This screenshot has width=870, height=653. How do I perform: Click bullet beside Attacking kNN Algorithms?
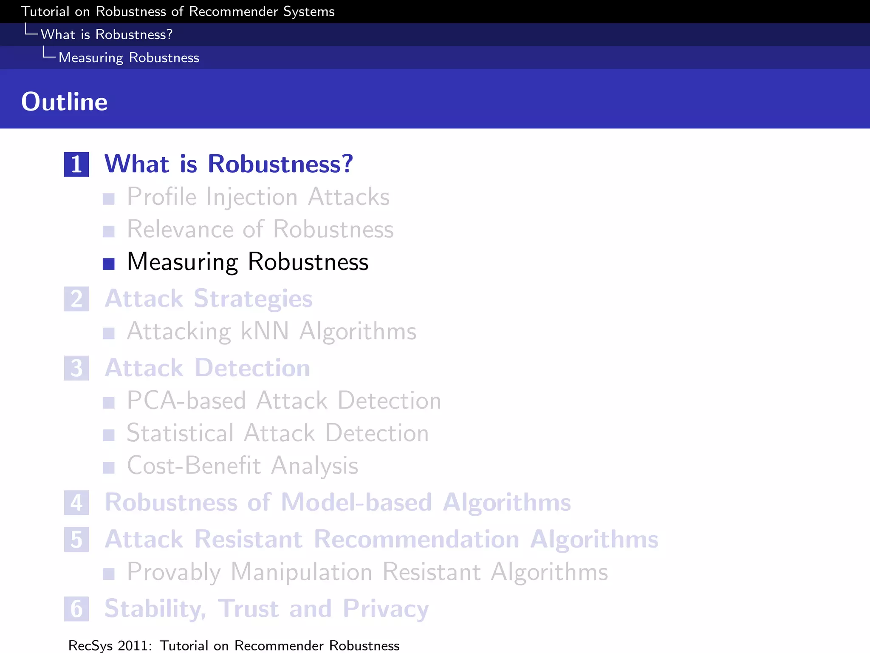pos(109,333)
